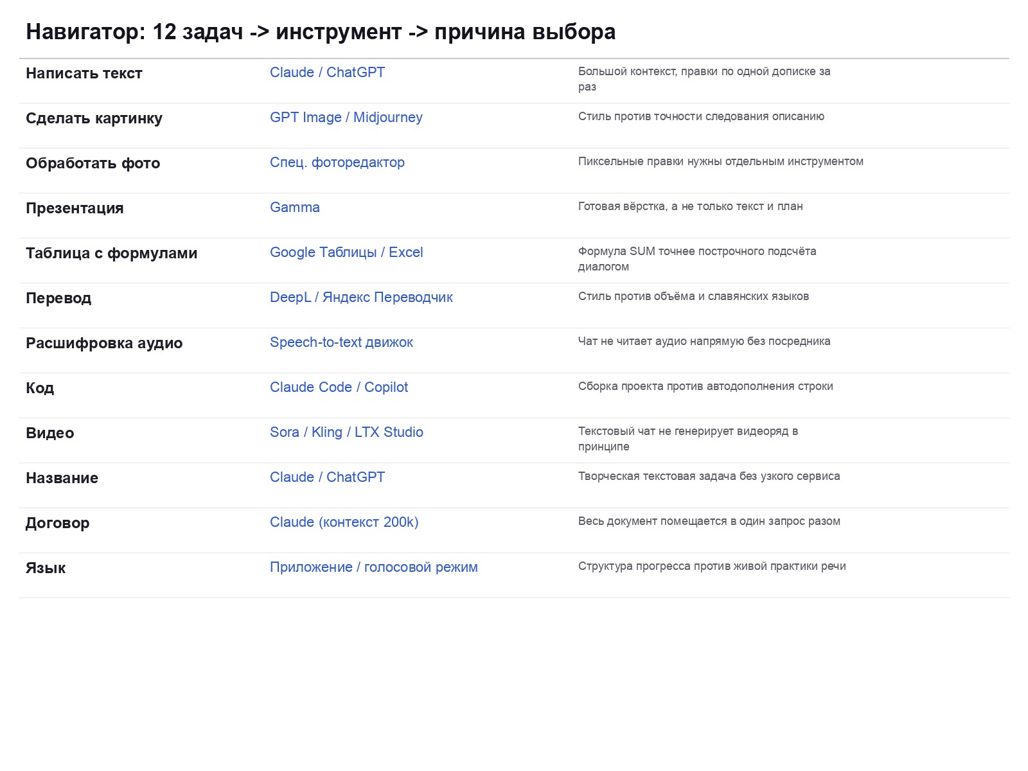Click reason 'Большой контекст, правки по одной дописке'

point(696,71)
